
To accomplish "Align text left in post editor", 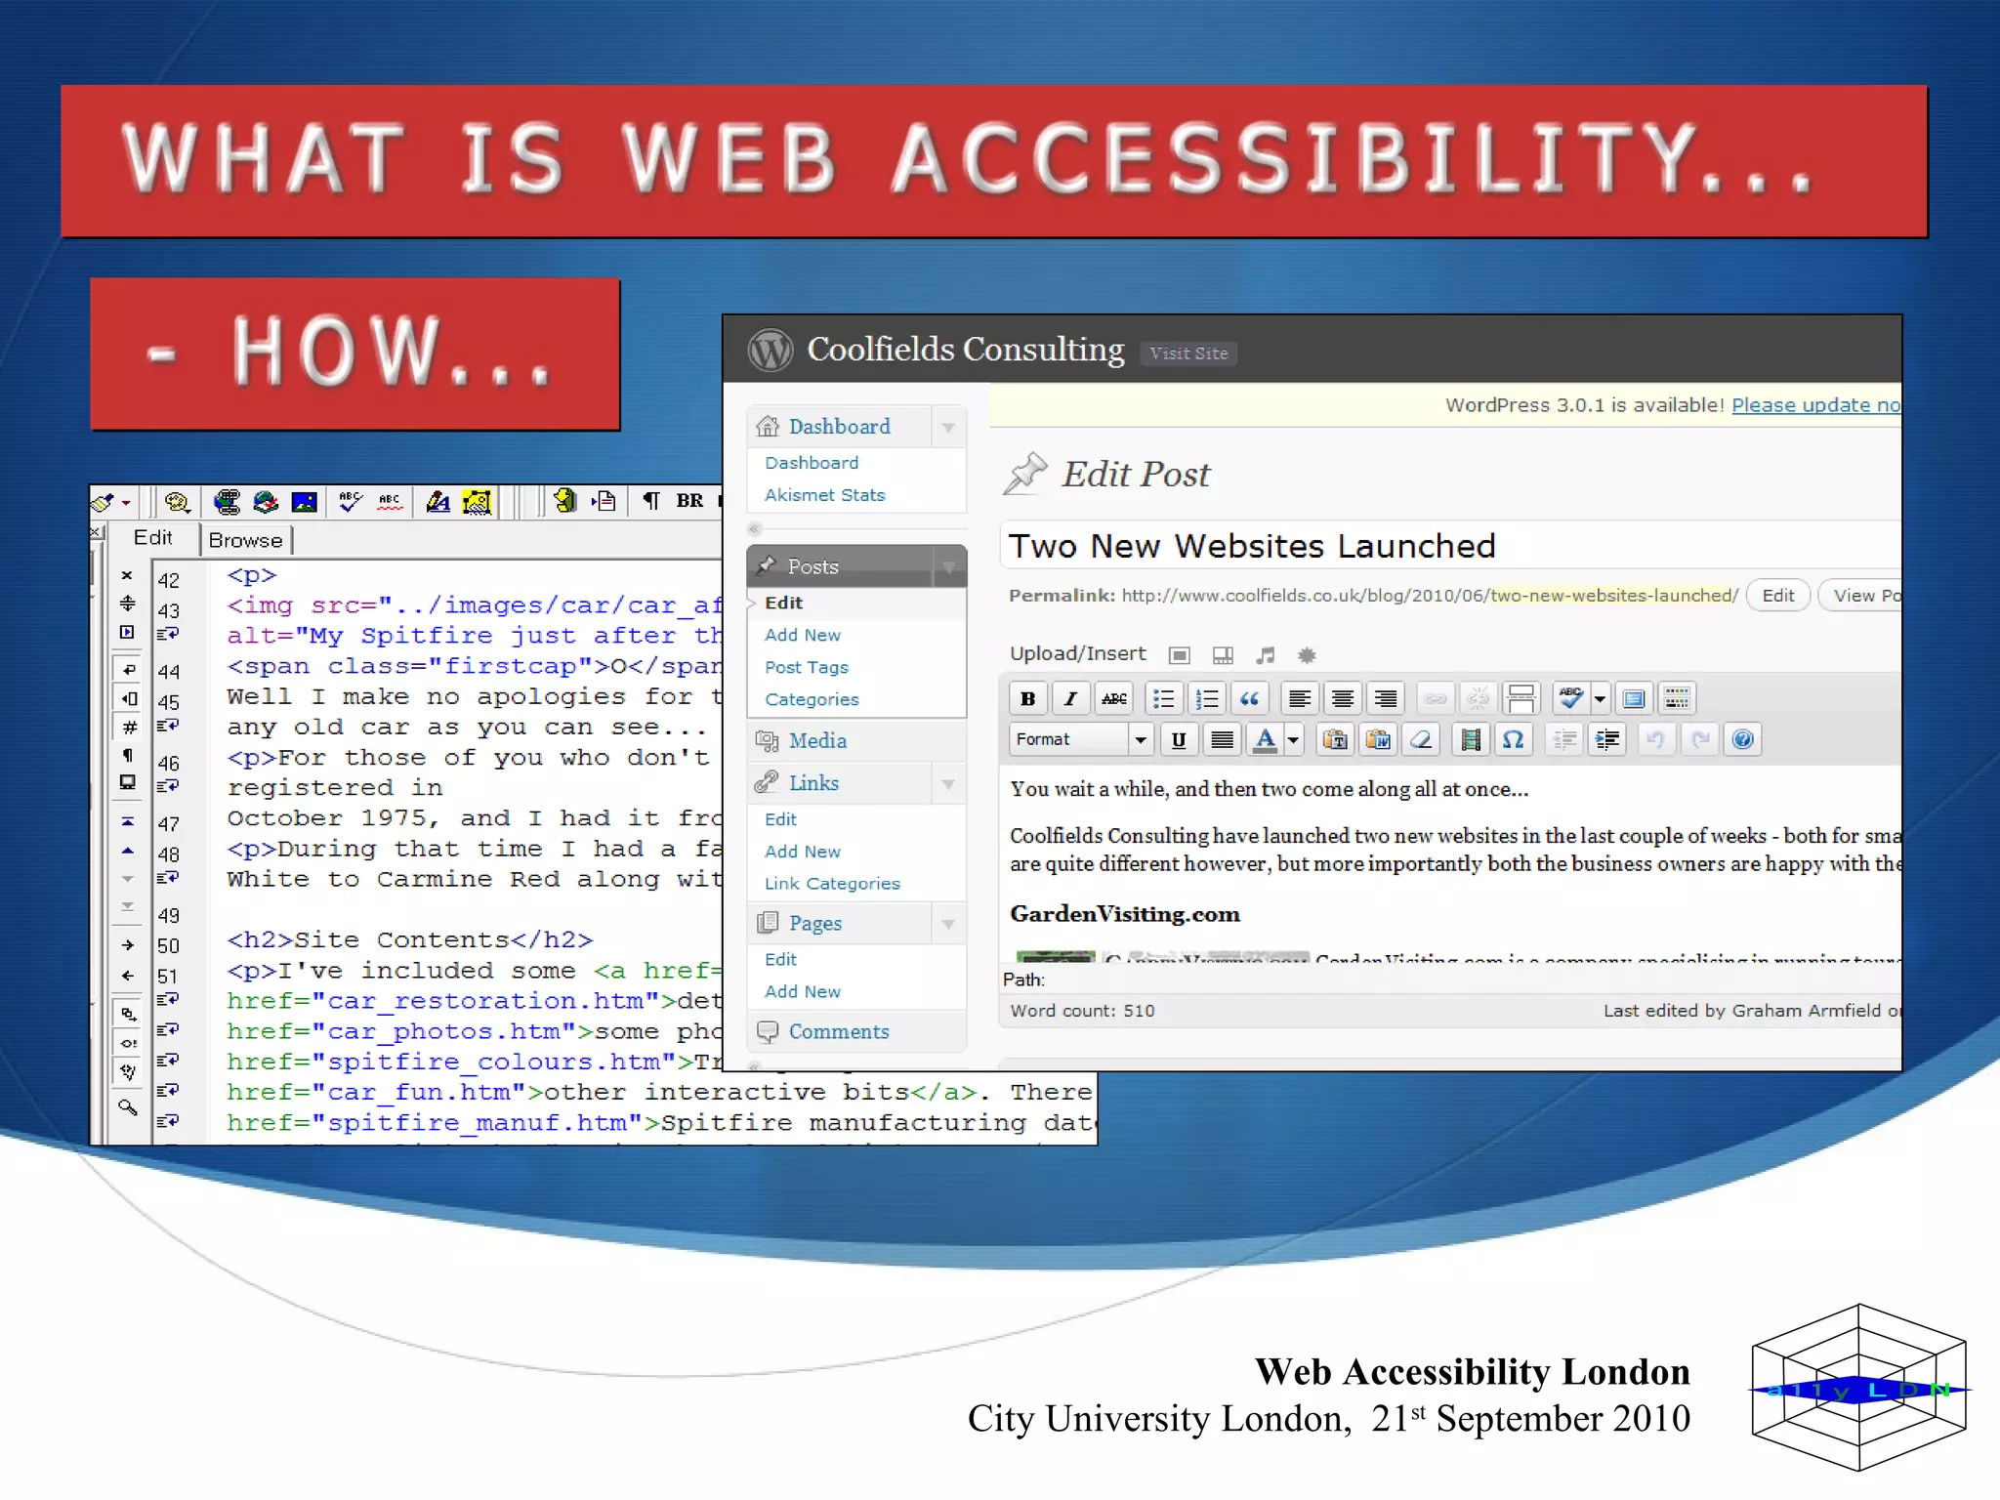I will [x=1299, y=698].
